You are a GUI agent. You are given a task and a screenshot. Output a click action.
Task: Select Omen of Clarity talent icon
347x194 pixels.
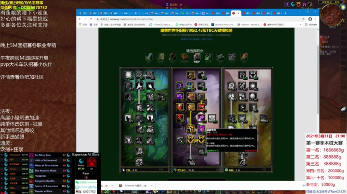pyautogui.click(x=253, y=97)
